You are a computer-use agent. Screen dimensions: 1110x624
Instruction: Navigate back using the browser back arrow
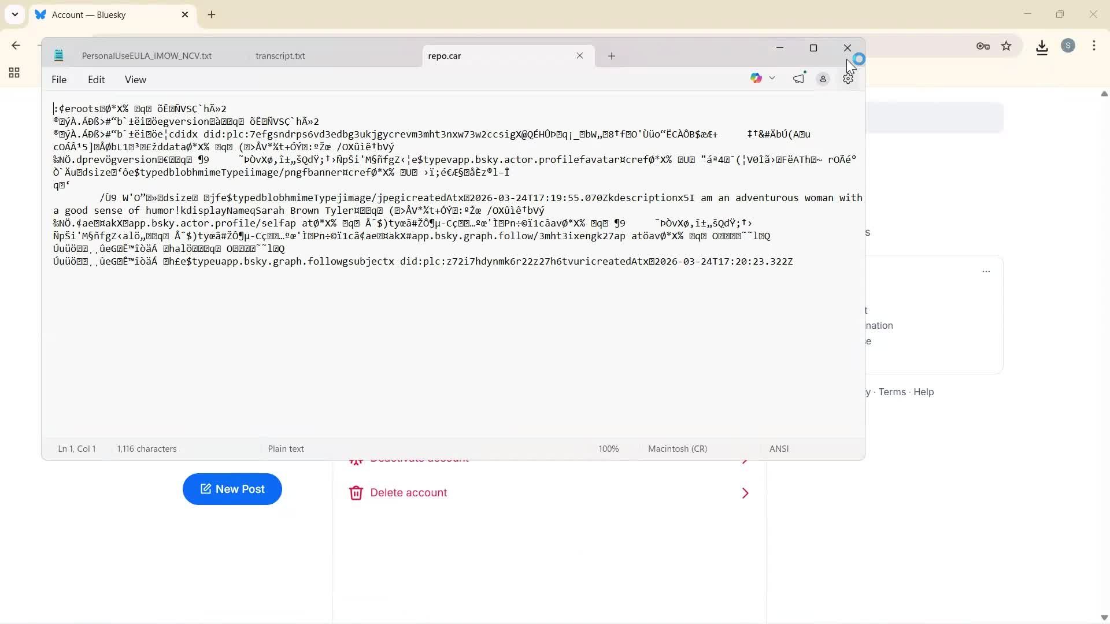tap(16, 46)
